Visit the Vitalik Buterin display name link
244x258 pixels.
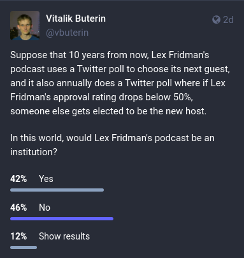click(x=76, y=19)
